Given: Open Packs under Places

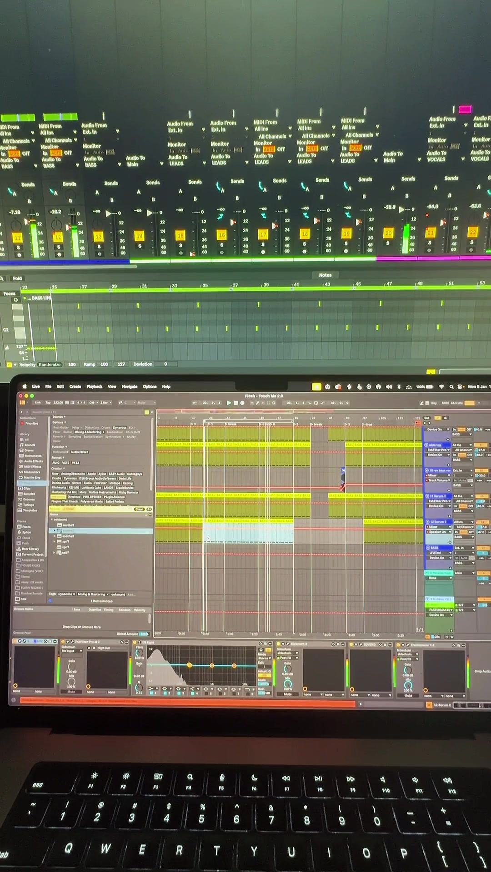Looking at the screenshot, I should pyautogui.click(x=25, y=527).
